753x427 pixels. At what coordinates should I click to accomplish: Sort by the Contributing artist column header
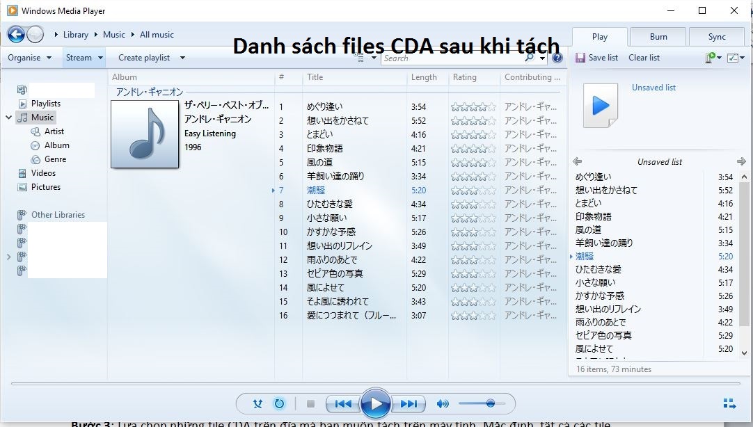point(532,77)
